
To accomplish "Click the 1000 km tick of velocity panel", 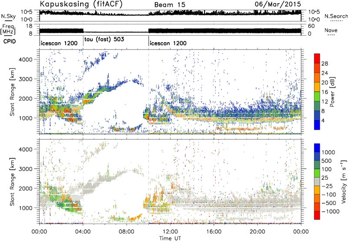I will (25, 208).
